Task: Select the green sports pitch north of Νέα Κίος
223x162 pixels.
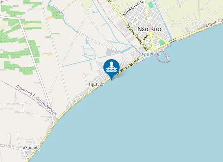Action: [150, 5]
